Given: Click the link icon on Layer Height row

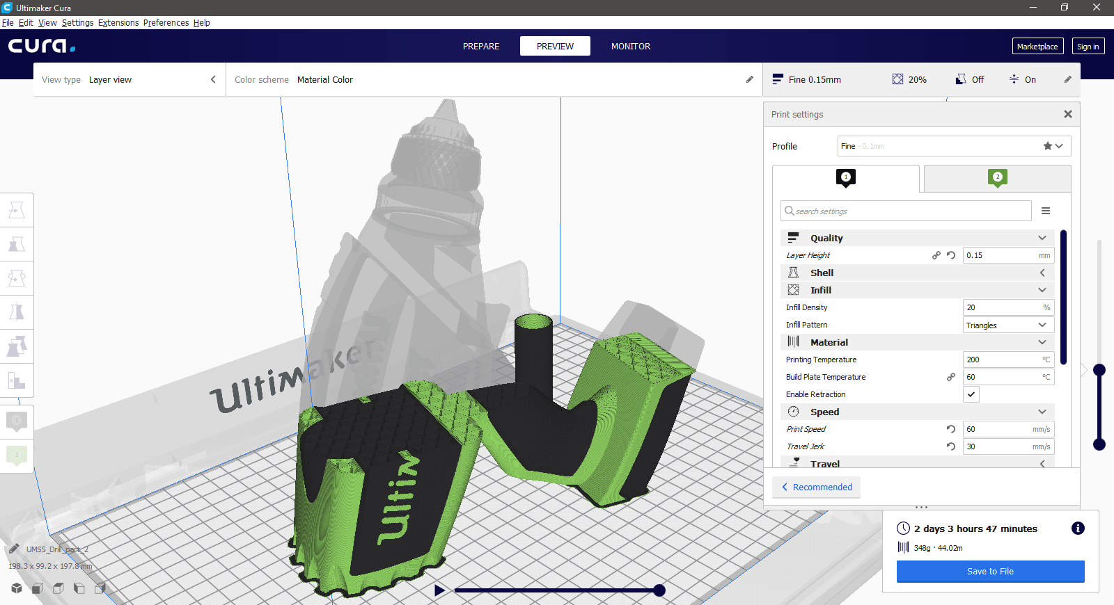Looking at the screenshot, I should 936,255.
